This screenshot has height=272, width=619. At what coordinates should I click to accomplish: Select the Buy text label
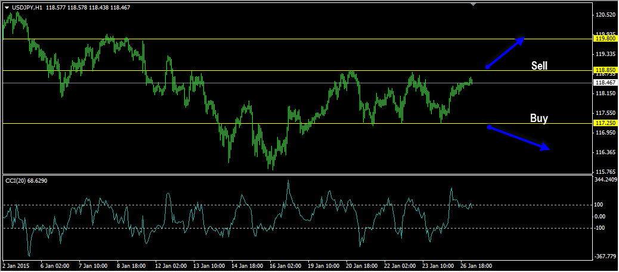tap(538, 118)
